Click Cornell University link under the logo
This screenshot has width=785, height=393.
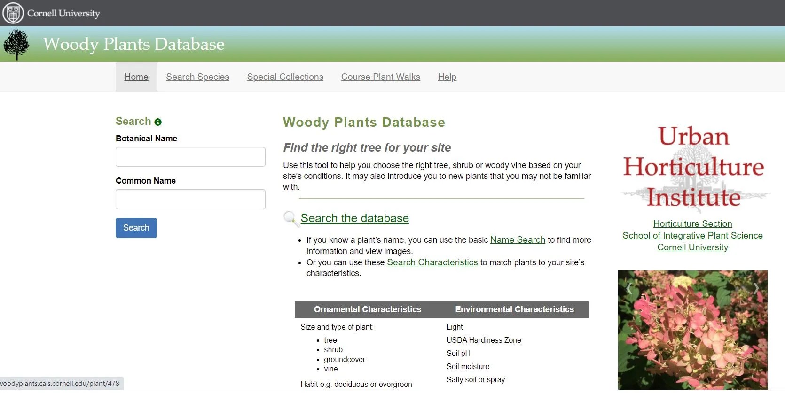point(692,247)
